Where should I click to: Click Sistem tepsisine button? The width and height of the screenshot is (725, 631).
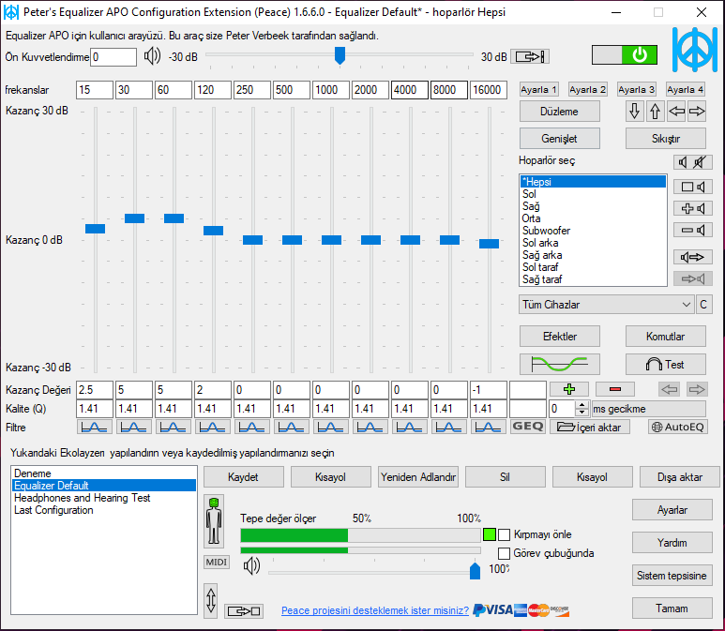tap(672, 576)
